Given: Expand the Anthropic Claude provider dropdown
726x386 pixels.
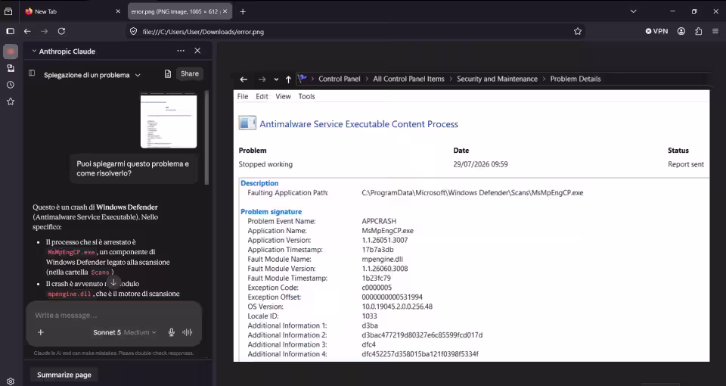Looking at the screenshot, I should click(x=64, y=51).
